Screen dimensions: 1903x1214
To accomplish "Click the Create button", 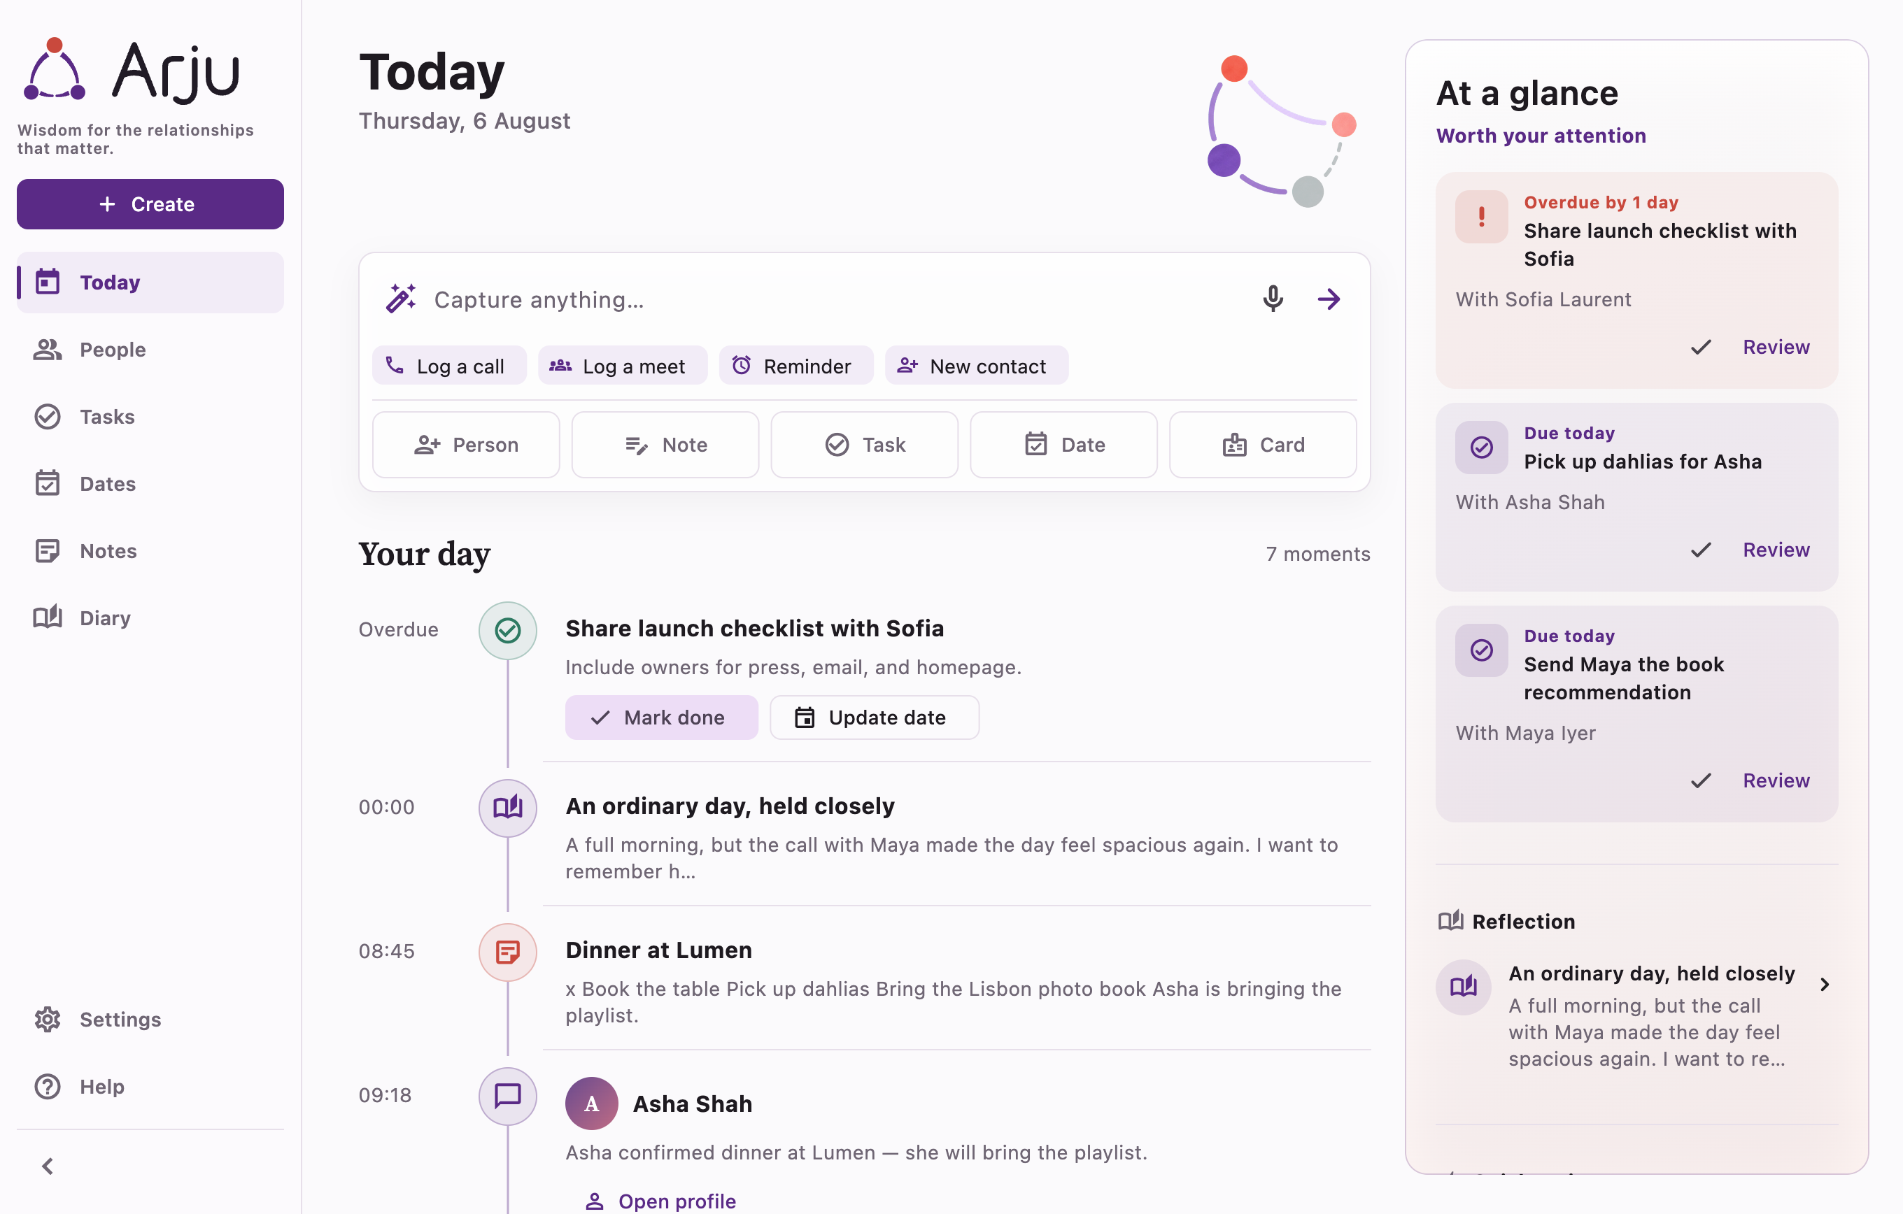I will pos(150,203).
